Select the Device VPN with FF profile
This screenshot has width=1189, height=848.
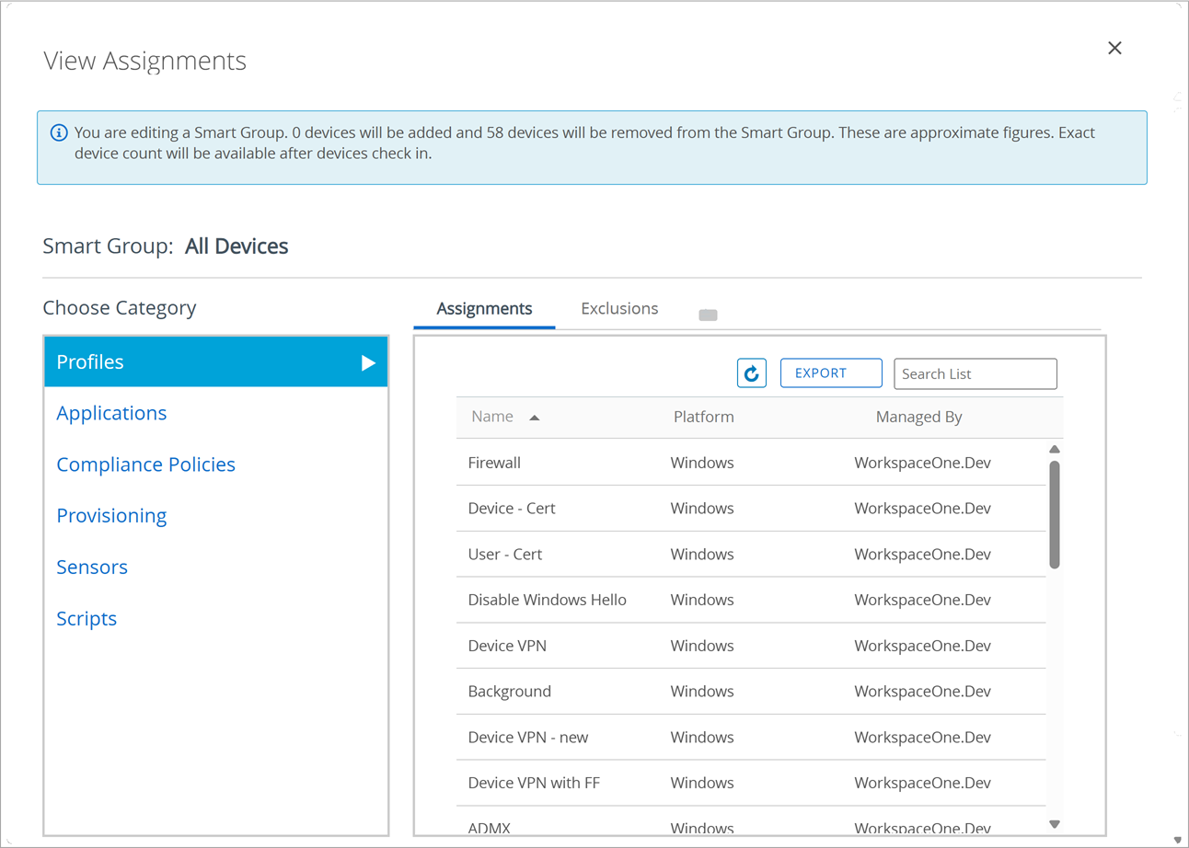[x=534, y=783]
